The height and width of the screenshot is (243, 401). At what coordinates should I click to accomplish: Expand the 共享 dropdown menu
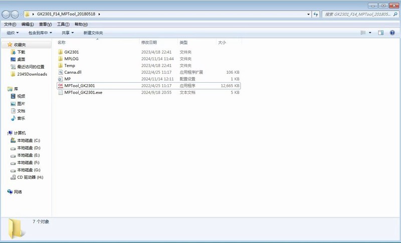coord(68,33)
